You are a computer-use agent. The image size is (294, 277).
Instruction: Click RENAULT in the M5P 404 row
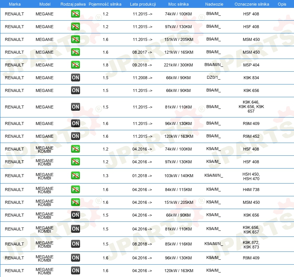coord(14,65)
